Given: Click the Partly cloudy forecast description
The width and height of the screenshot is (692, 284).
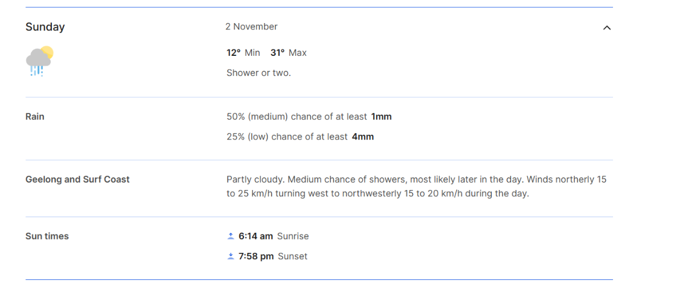Looking at the screenshot, I should pos(416,186).
